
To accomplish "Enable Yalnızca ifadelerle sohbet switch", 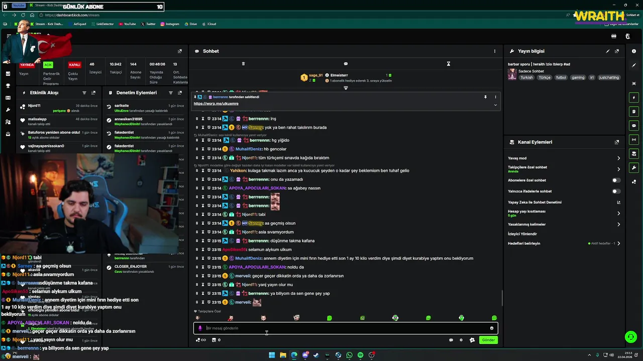I will pos(616,191).
